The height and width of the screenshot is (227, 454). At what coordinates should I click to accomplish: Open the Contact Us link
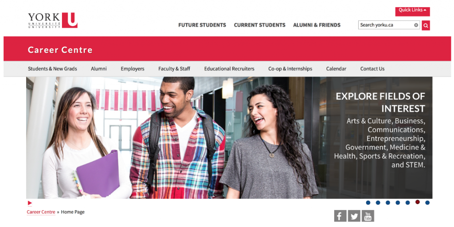tap(372, 69)
